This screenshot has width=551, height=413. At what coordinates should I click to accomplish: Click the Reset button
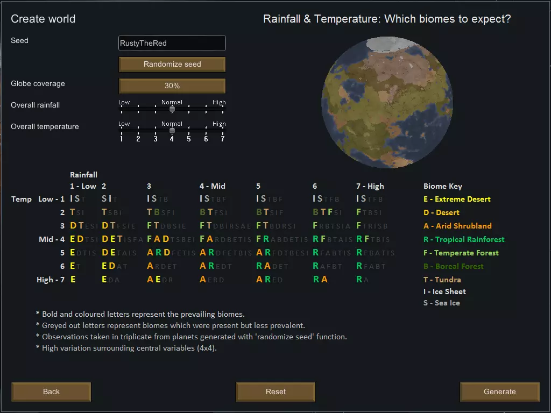tap(275, 391)
